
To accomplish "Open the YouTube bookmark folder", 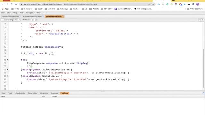I will point(75,9).
